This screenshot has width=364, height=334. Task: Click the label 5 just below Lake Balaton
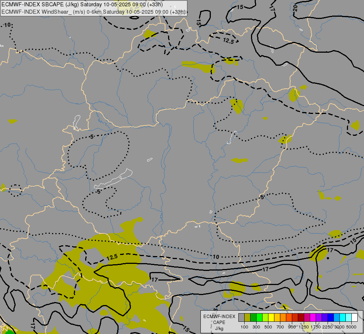point(99,192)
